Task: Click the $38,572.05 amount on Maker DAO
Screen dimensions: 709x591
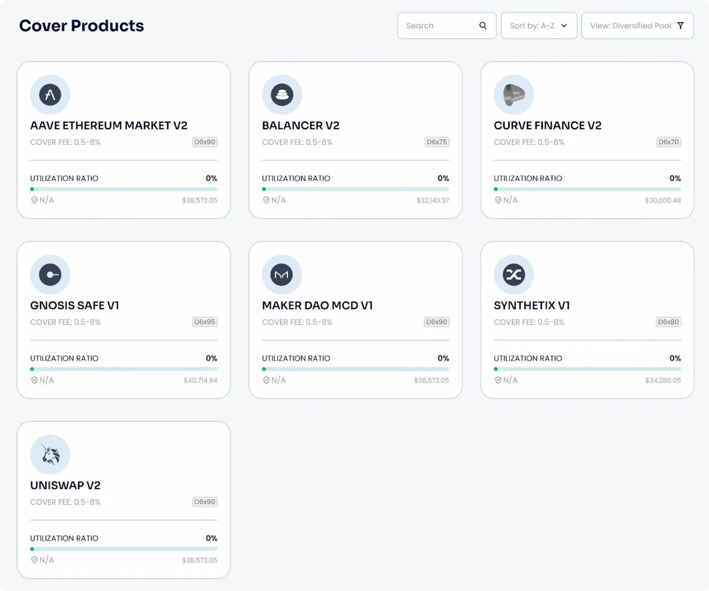Action: click(431, 381)
